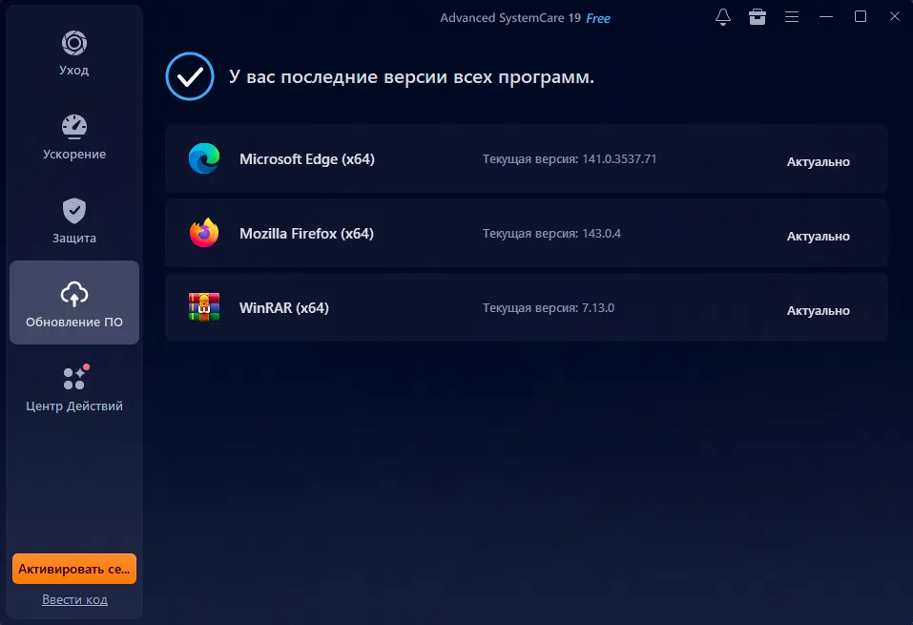Open the Защита shield icon
Screen dimensions: 913x625
point(74,210)
